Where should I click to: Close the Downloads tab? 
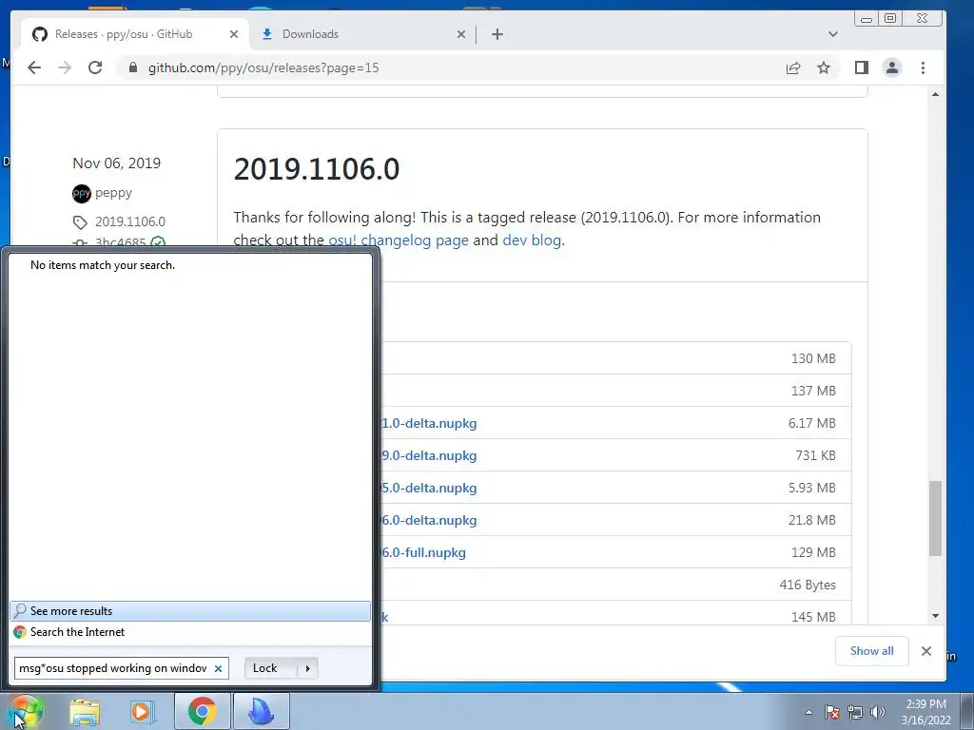[x=461, y=34]
